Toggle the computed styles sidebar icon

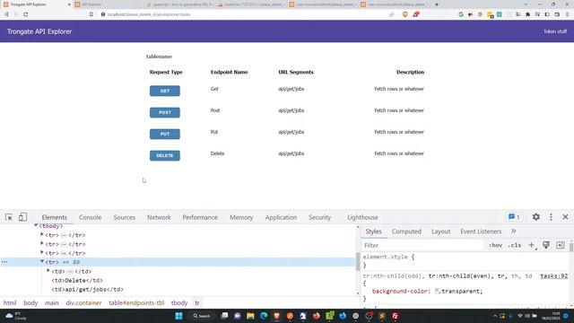point(560,245)
